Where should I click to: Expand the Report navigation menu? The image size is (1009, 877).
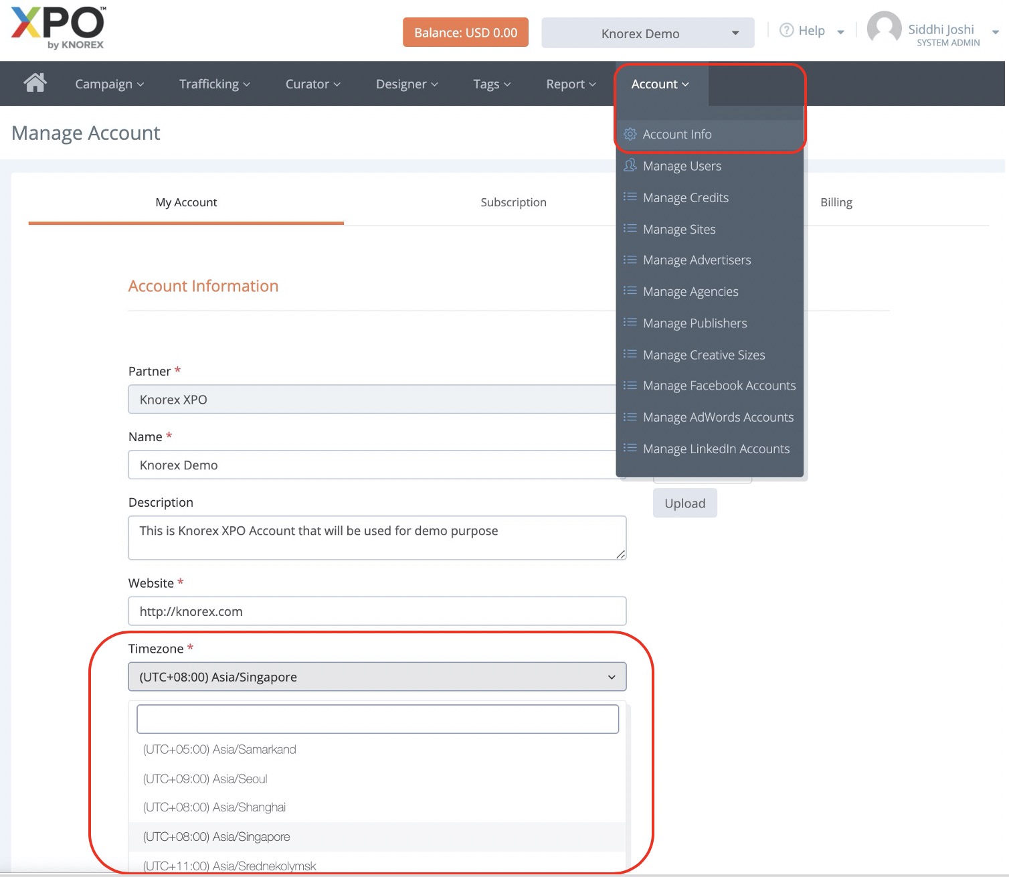pyautogui.click(x=570, y=84)
